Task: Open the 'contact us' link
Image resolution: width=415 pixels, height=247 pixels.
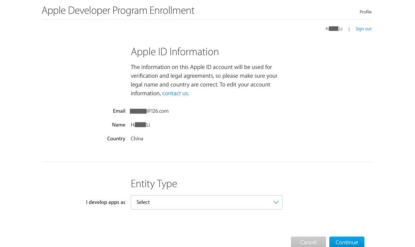Action: pos(175,94)
